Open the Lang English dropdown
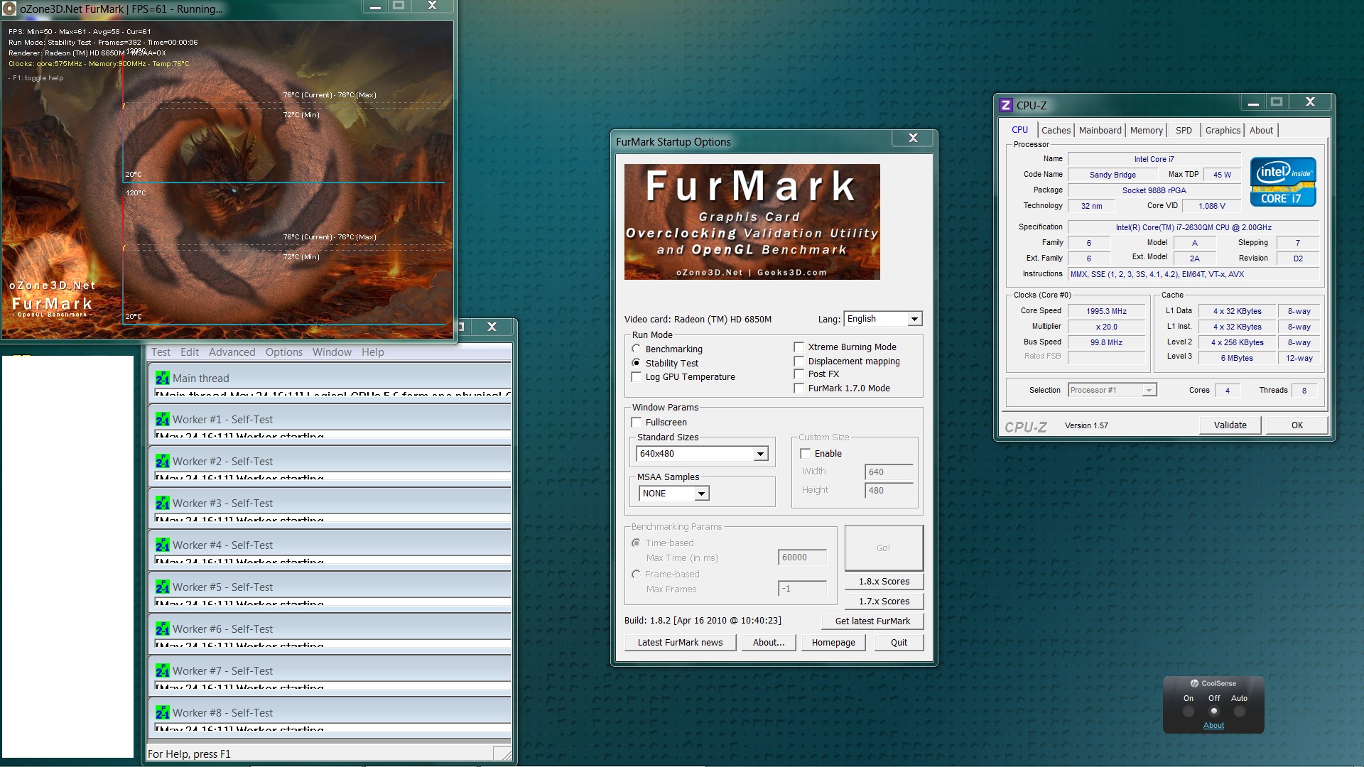This screenshot has width=1364, height=767. pos(883,319)
